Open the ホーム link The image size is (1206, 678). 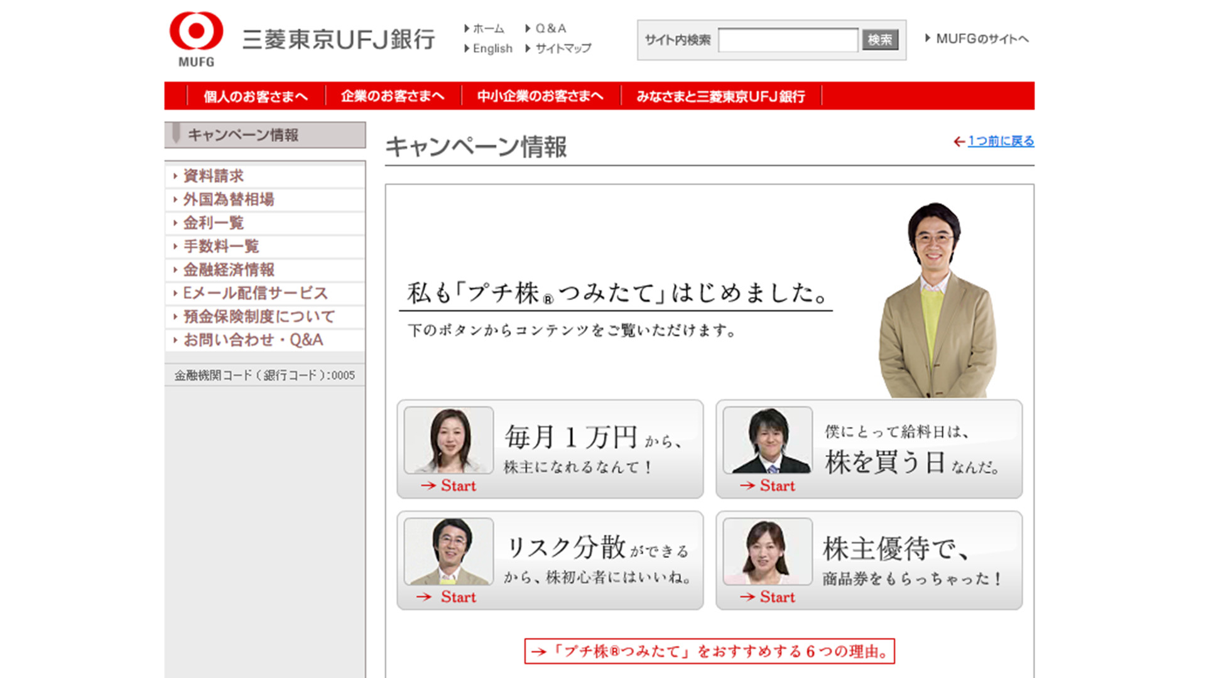click(x=488, y=29)
